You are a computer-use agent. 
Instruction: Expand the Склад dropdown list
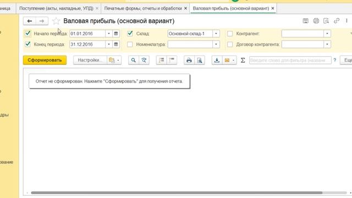(x=216, y=34)
